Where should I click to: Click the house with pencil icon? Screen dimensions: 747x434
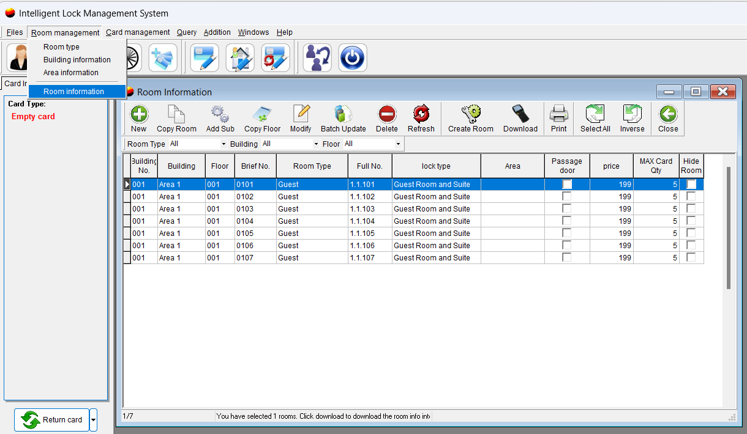240,58
